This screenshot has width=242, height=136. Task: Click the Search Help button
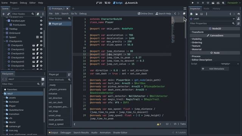[x=163, y=14]
